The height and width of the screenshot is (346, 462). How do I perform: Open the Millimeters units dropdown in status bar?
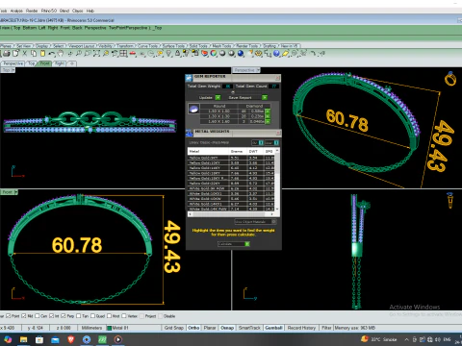[x=91, y=328]
